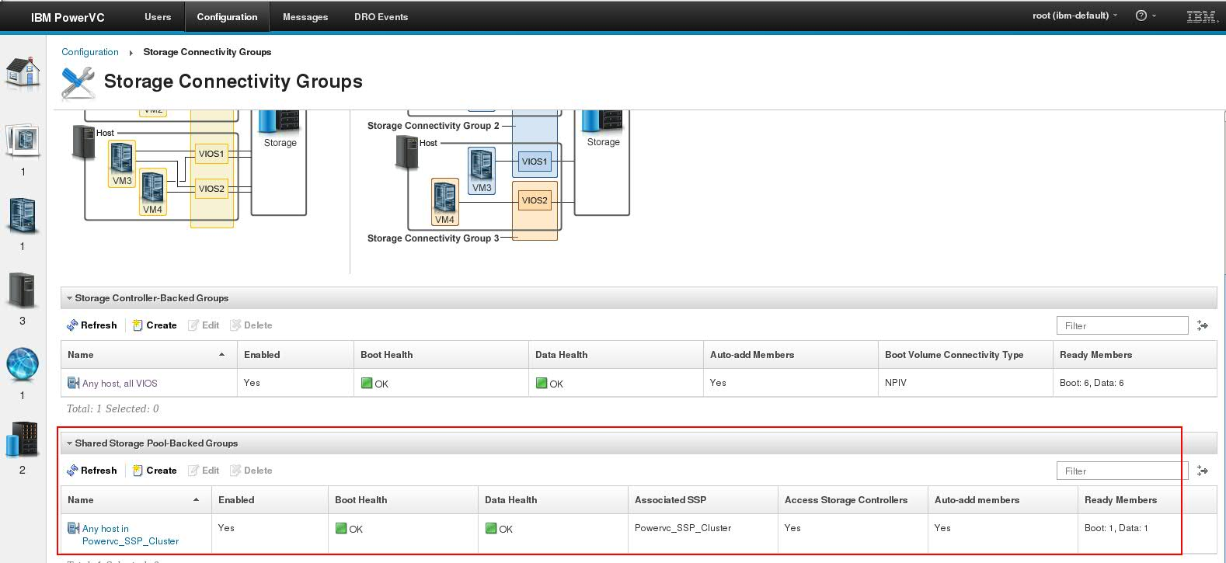Image resolution: width=1226 pixels, height=563 pixels.
Task: Refresh the Storage Controller-Backed Groups table
Action: pyautogui.click(x=92, y=325)
